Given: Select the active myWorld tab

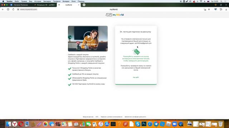Looking at the screenshot, I should (x=68, y=5).
